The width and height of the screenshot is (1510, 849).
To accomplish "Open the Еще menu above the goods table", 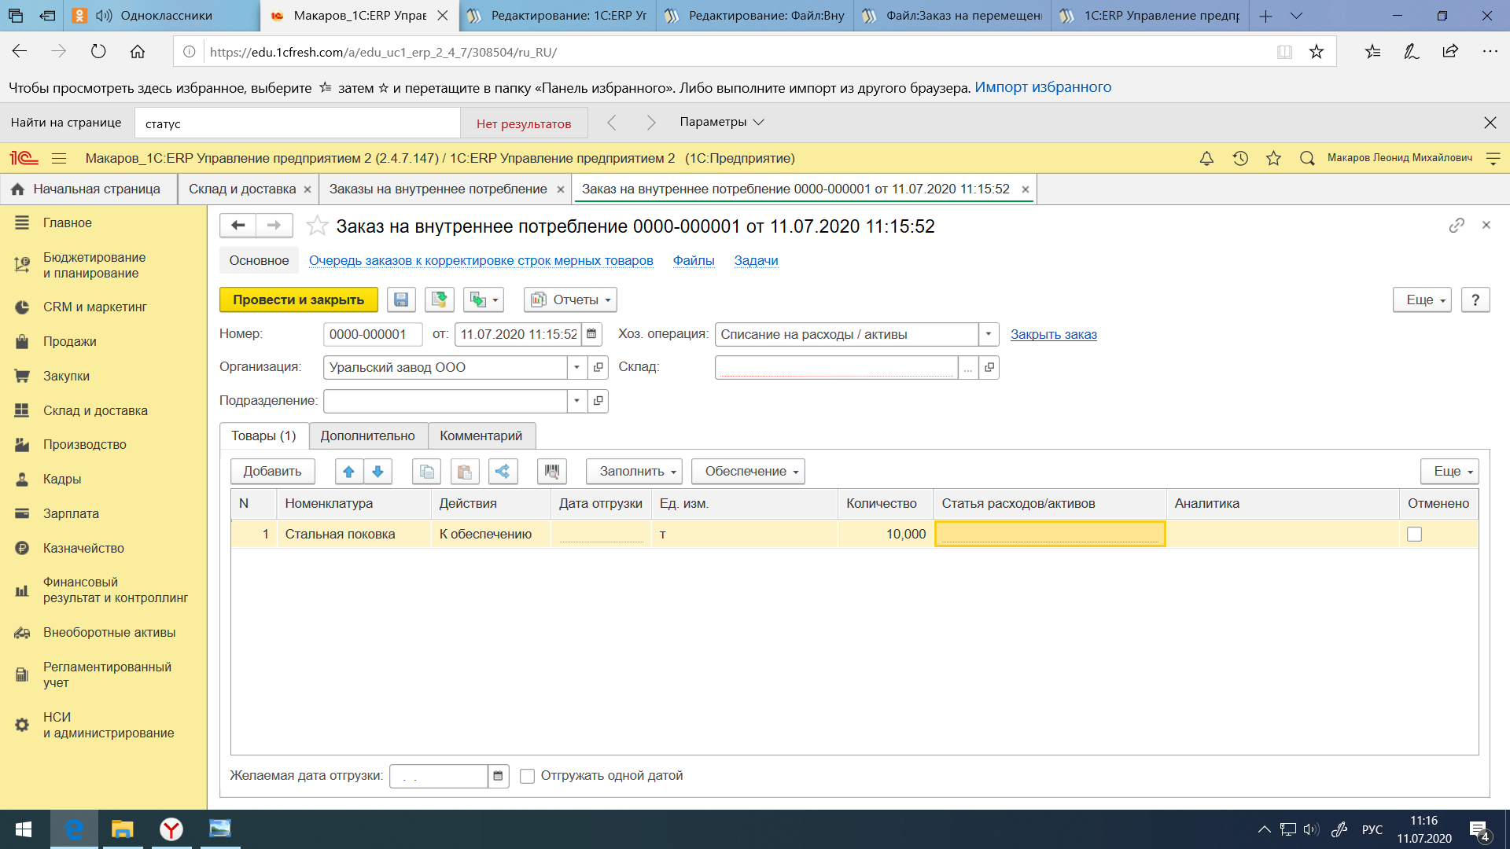I will (x=1449, y=471).
